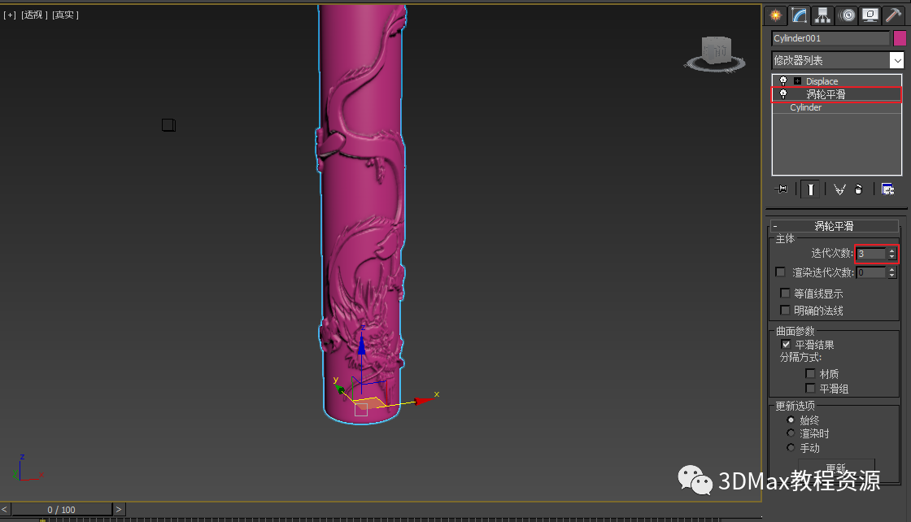Open the magenta object color swatch

[x=900, y=38]
